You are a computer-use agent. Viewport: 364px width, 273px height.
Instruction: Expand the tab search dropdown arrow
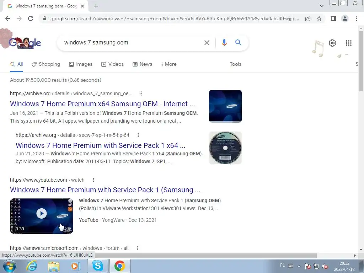coord(321,6)
